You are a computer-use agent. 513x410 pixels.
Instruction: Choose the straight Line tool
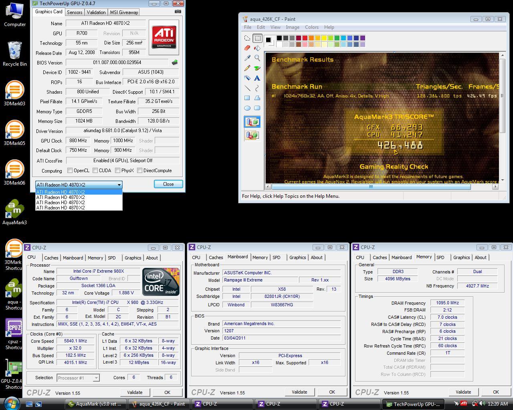point(247,88)
